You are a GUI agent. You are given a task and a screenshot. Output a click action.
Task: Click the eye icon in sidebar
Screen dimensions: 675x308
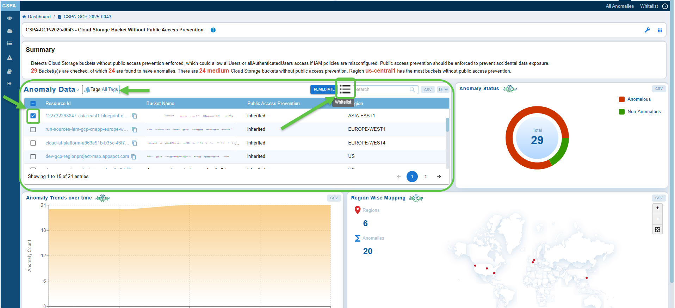coord(10,18)
